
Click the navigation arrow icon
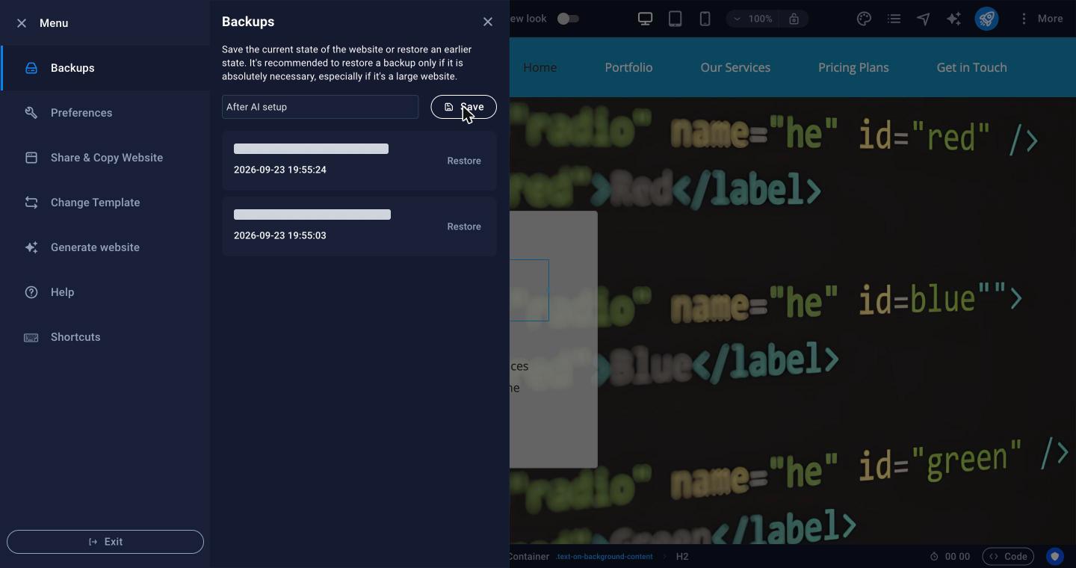coord(924,19)
